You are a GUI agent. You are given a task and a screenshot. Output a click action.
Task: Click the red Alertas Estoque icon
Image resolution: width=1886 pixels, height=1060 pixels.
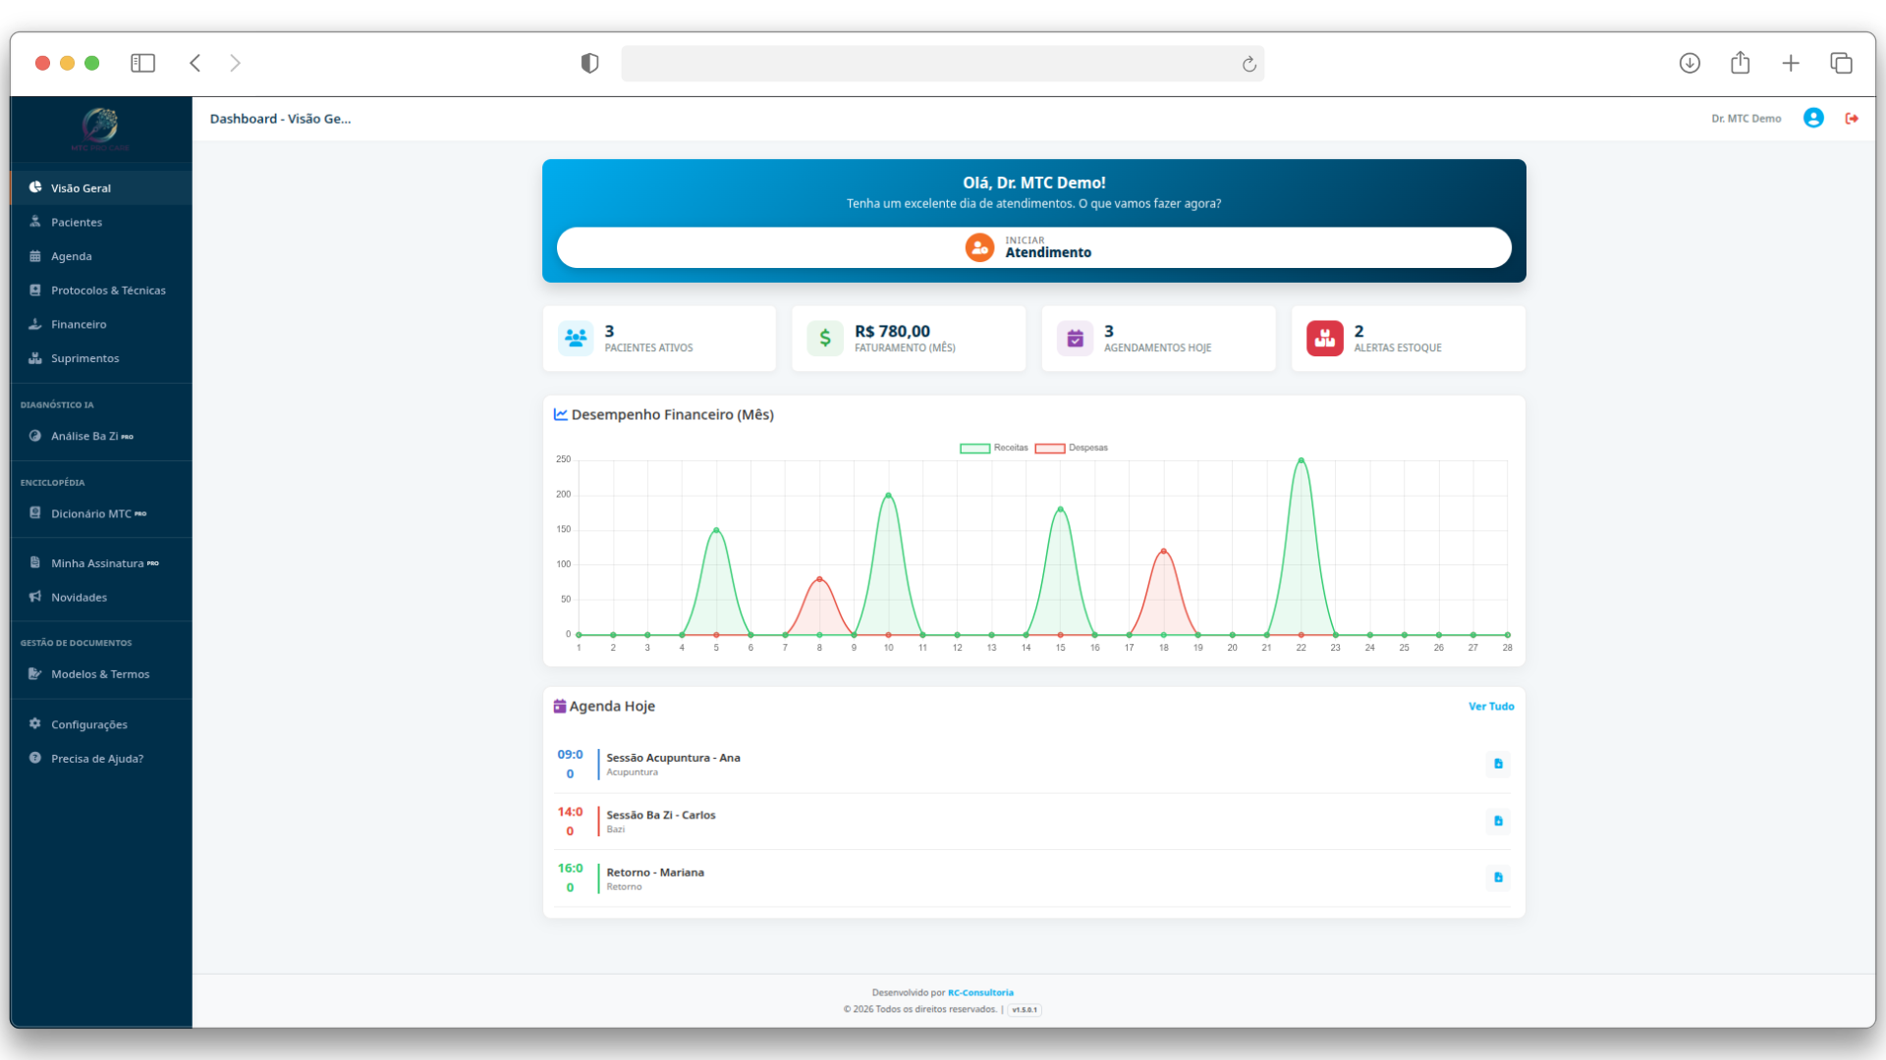(x=1324, y=339)
